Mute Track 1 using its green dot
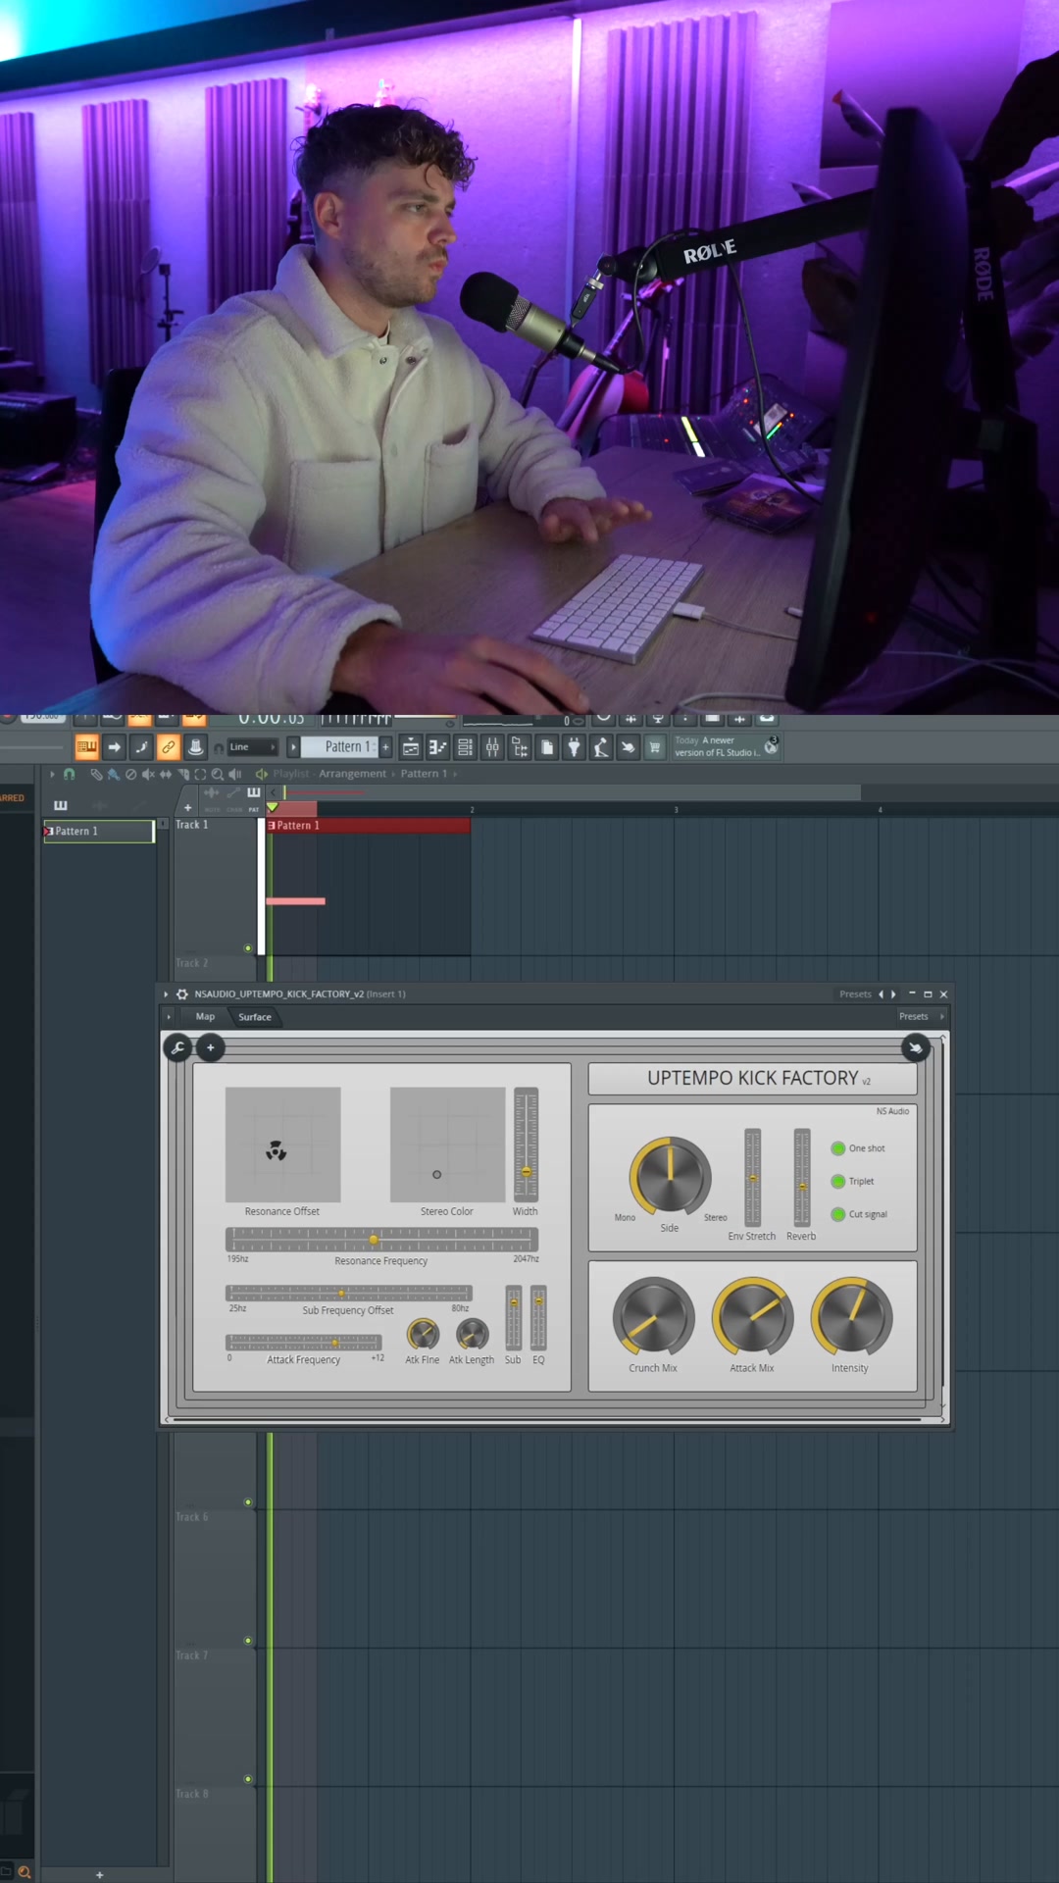The image size is (1059, 1883). pyautogui.click(x=248, y=948)
